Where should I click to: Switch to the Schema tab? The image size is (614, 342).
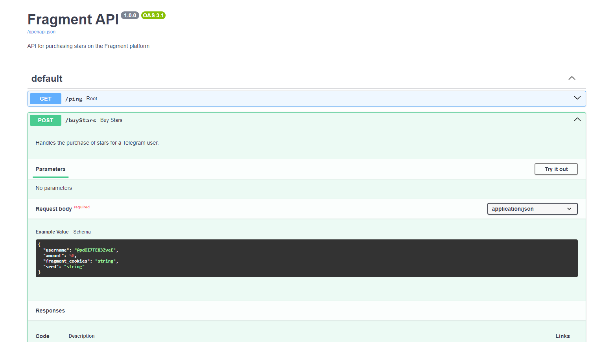point(82,232)
